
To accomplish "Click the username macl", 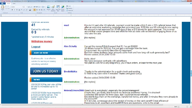I will [x=66, y=25].
